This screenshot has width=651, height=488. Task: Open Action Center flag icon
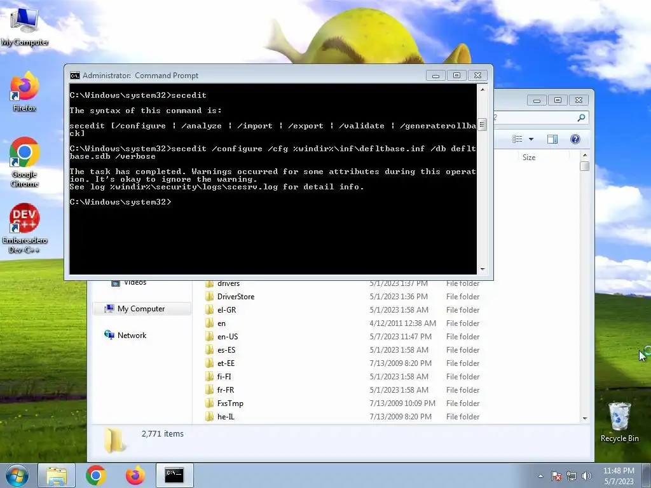(556, 477)
